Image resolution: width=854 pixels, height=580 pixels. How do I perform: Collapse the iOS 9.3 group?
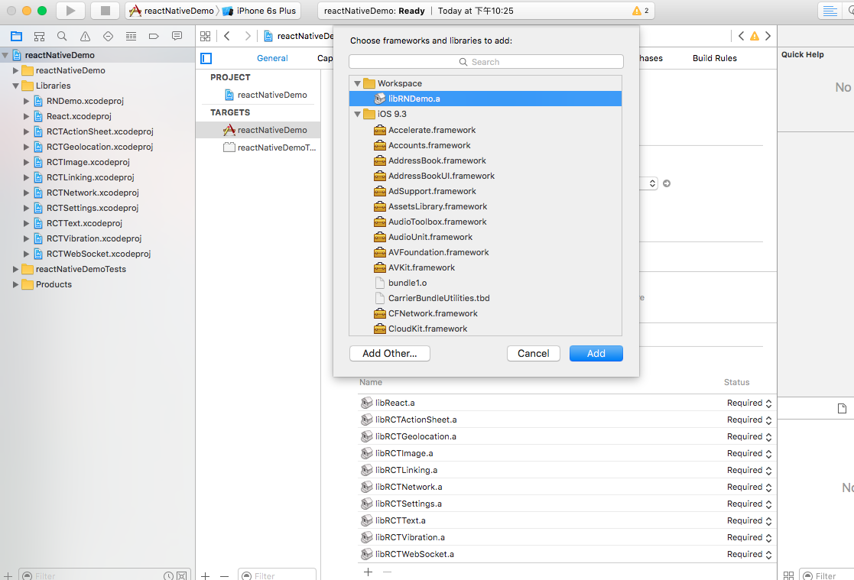(357, 114)
